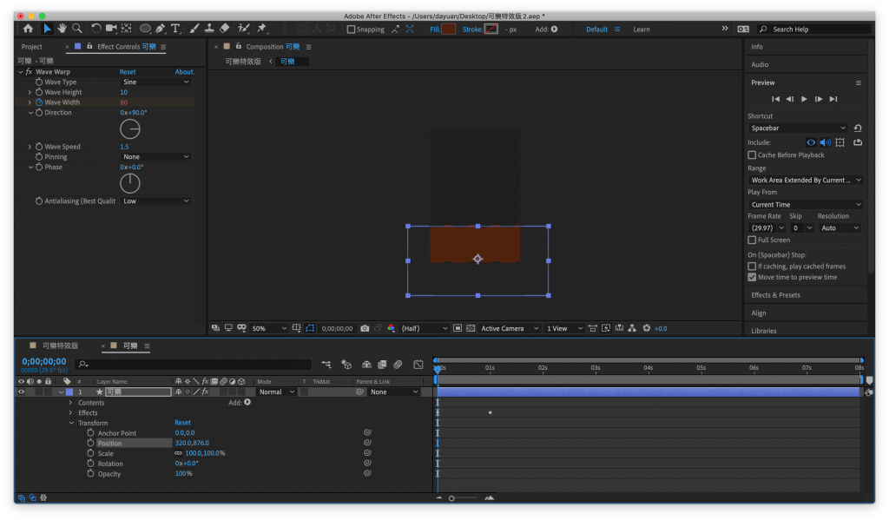Select the Puppet Pin tool
This screenshot has height=520, width=889.
pyautogui.click(x=261, y=29)
